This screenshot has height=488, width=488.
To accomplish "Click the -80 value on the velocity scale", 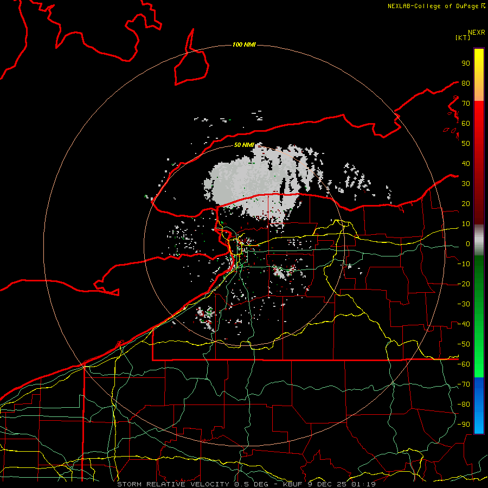I will tap(464, 404).
